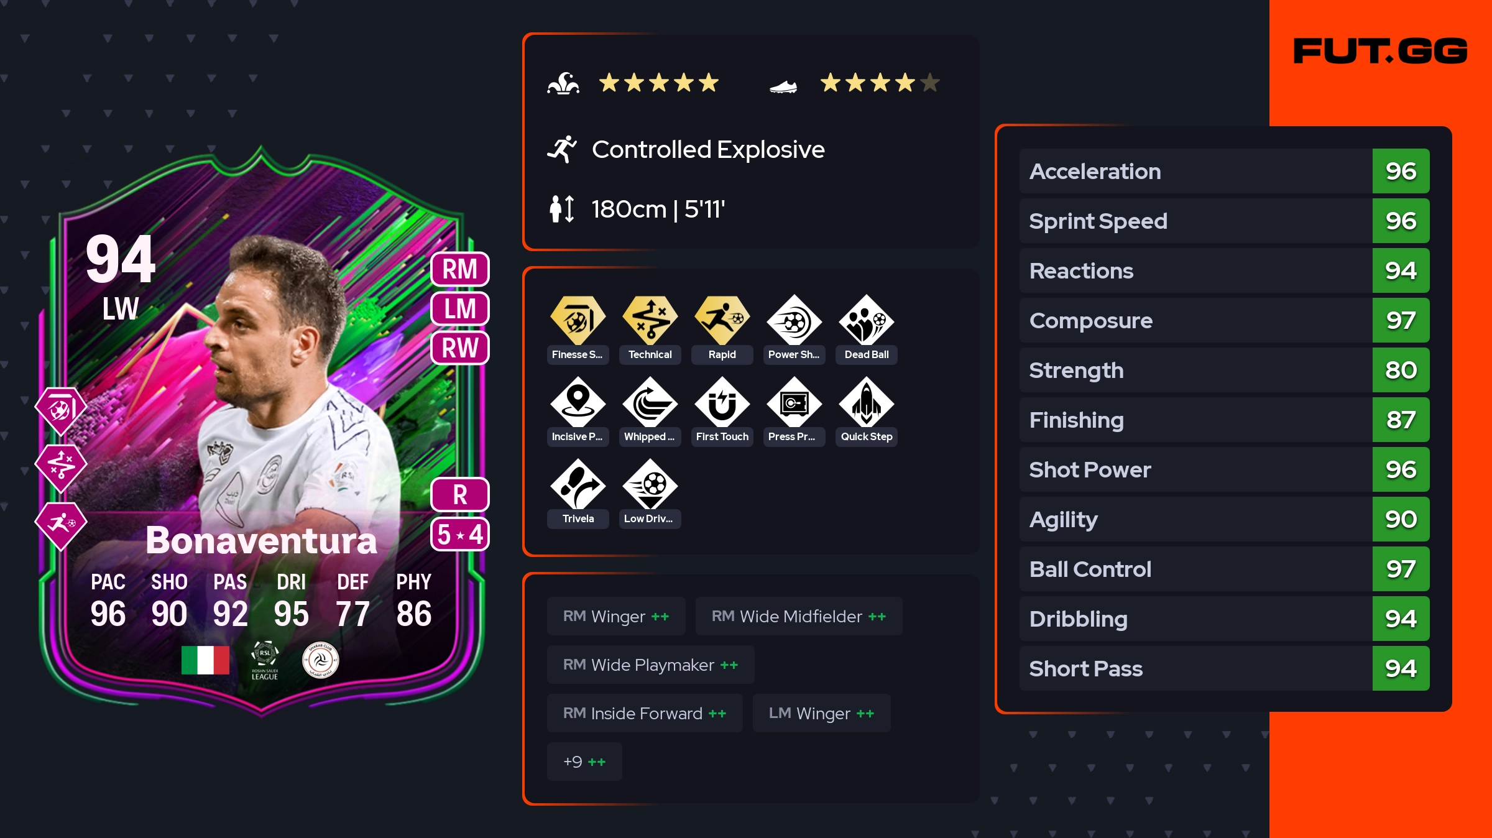Click the Dead Ball playstyle icon

click(867, 321)
